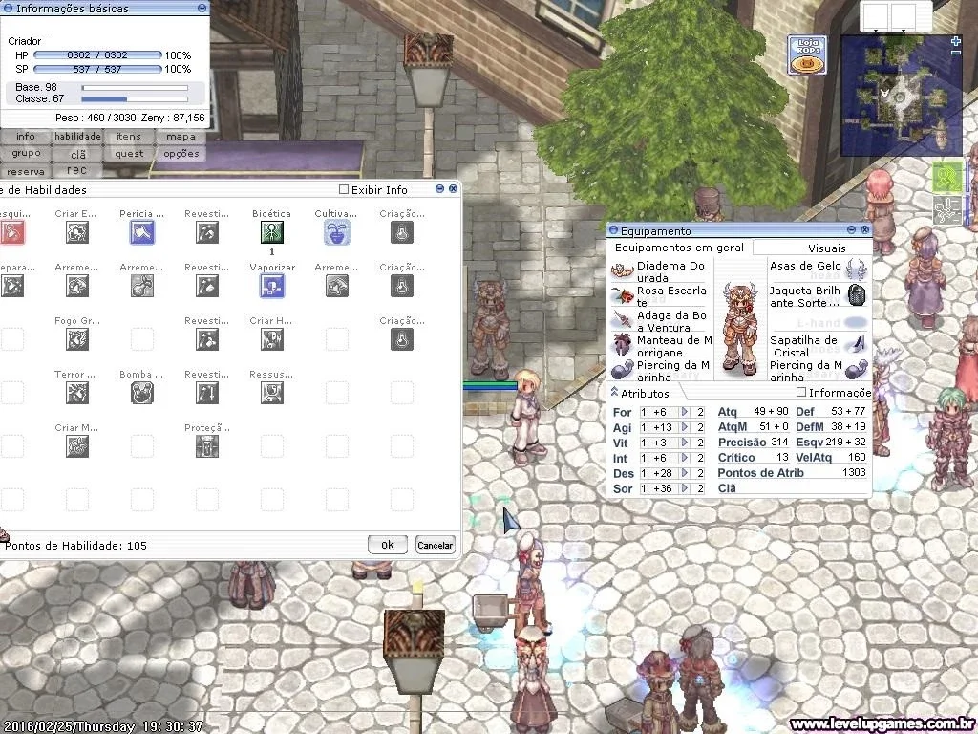
Task: Switch to Equipamentos em geral tab
Action: click(679, 248)
